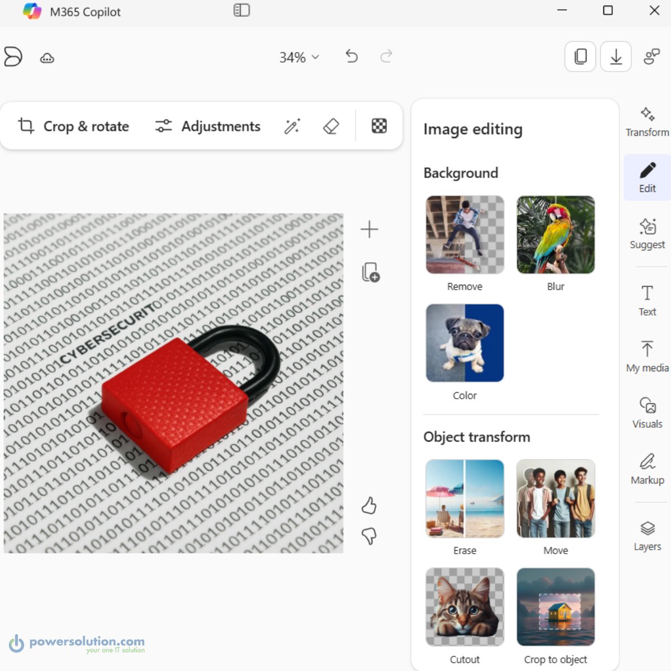The width and height of the screenshot is (671, 671).
Task: Copy the image with the copy button
Action: [x=580, y=56]
